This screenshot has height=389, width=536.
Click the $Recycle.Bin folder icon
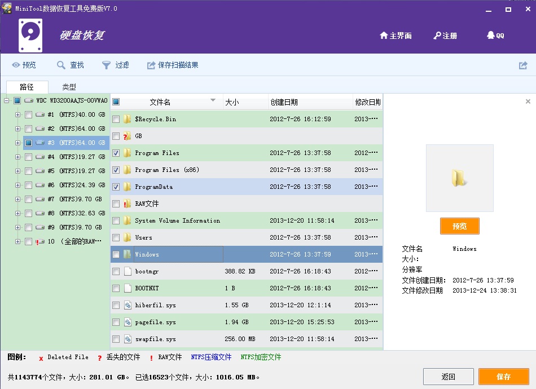tap(127, 119)
